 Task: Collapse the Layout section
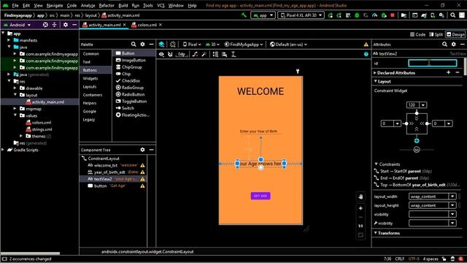tap(375, 81)
